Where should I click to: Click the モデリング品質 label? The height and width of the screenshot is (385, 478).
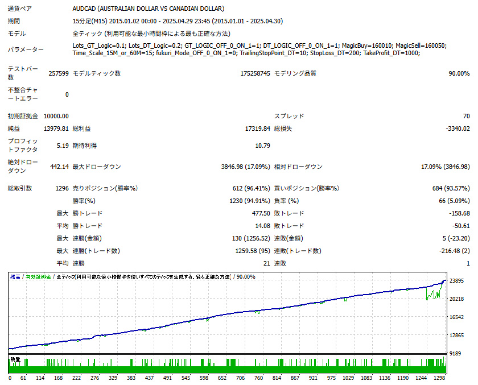click(295, 73)
